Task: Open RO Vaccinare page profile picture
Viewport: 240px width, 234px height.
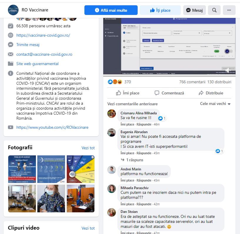Action: [13, 10]
